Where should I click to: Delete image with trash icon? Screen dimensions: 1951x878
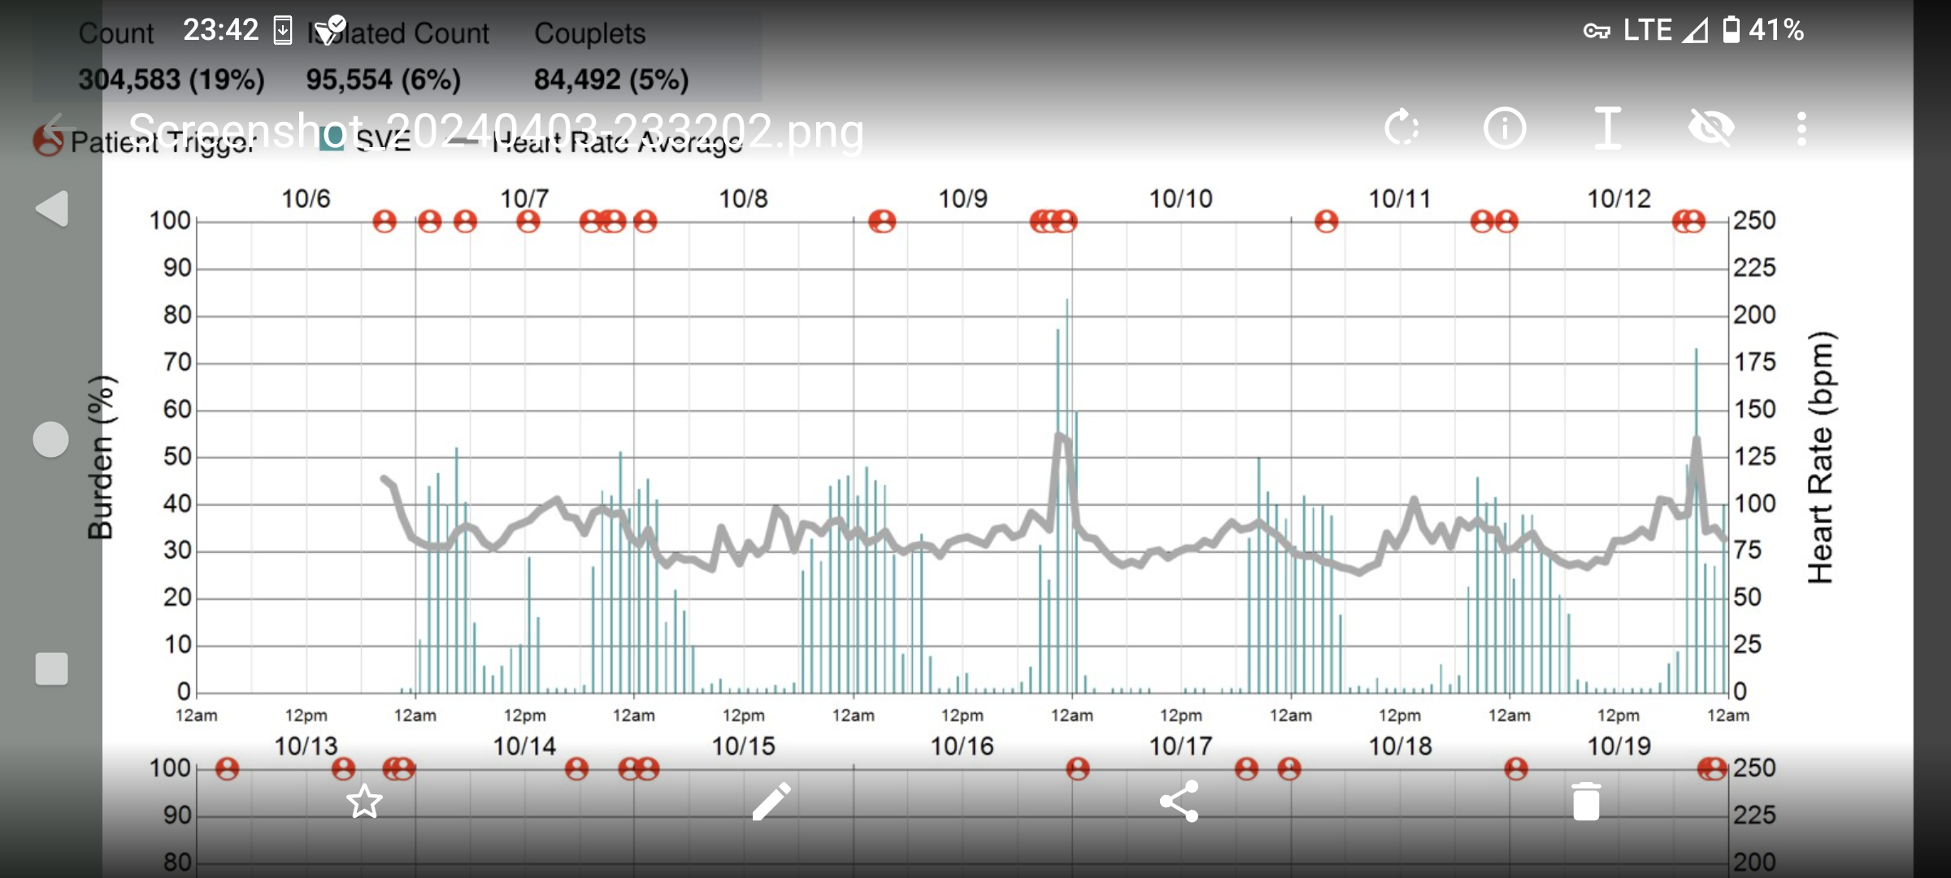pos(1586,802)
